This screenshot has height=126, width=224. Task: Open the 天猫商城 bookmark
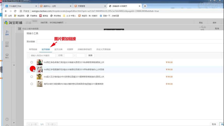tap(32, 16)
